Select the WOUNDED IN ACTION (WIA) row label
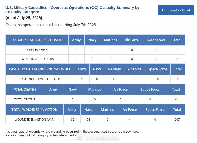Viewport: 197px width, 143px height. point(35,120)
